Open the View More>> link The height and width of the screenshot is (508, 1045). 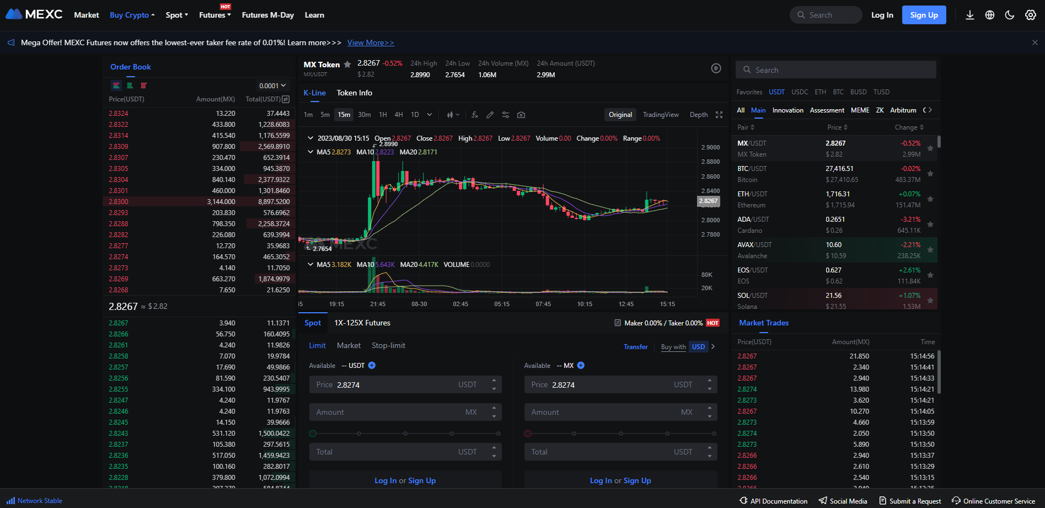tap(371, 42)
